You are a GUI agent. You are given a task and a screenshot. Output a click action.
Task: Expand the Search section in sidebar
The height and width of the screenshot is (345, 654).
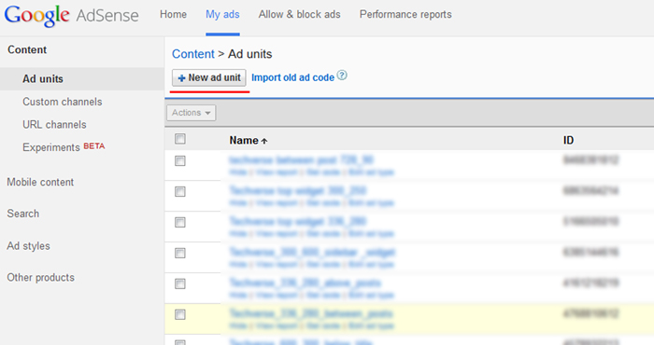[x=23, y=214]
